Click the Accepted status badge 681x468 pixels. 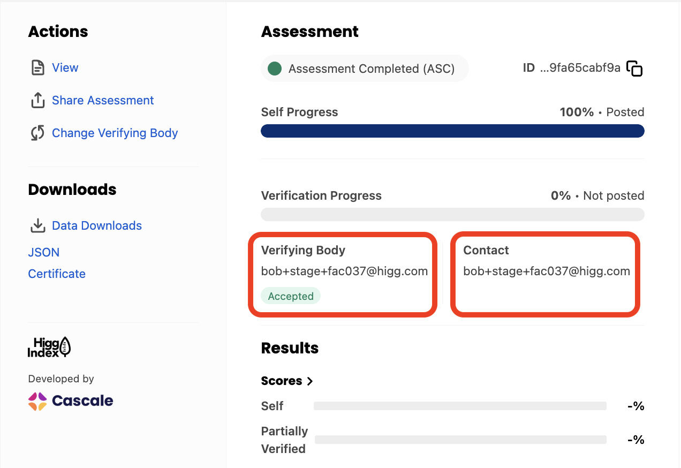(x=291, y=296)
